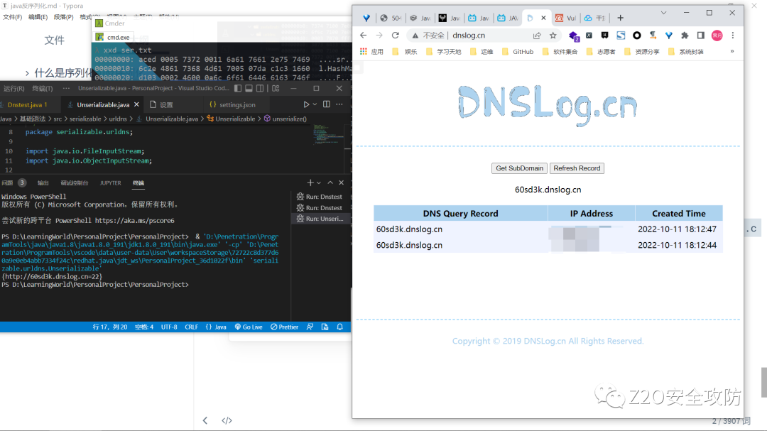Open Chrome tab search dropdown

[x=664, y=13]
